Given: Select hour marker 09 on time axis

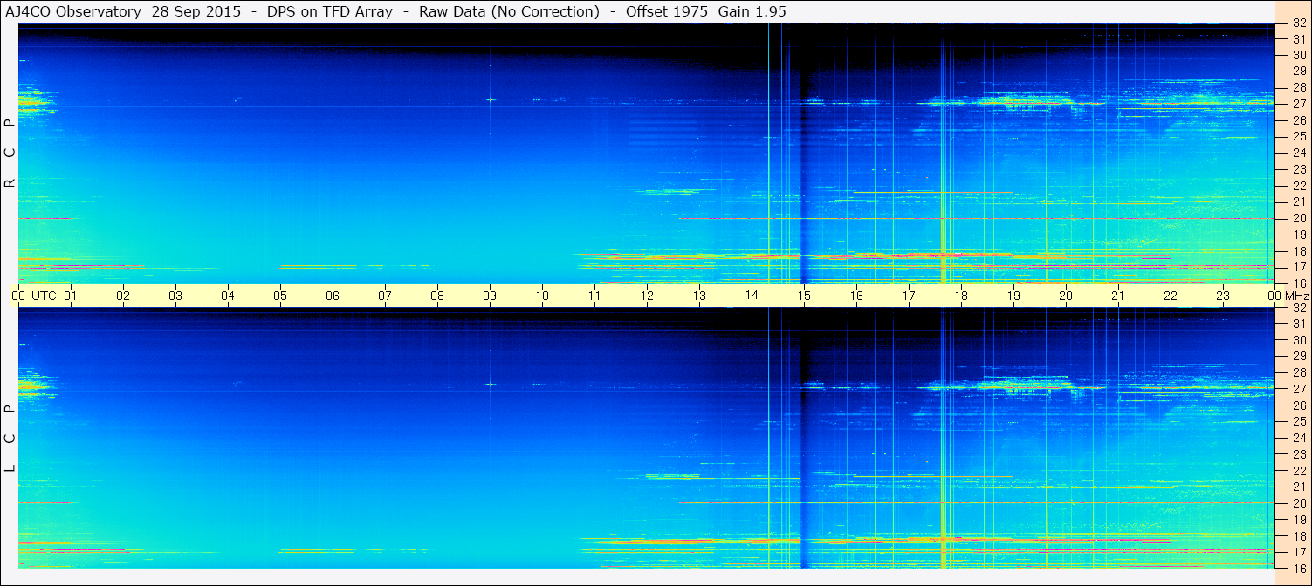Looking at the screenshot, I should [490, 296].
